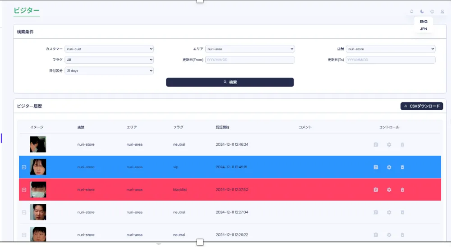The image size is (451, 247).
Task: Open gear settings in the blacklist row
Action: tap(389, 190)
